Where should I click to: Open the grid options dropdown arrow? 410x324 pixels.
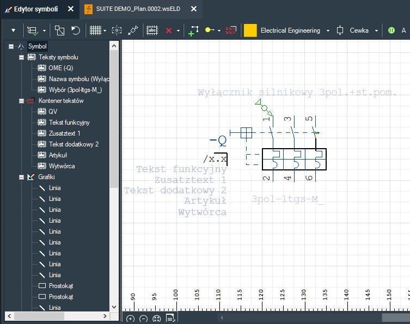tap(105, 31)
